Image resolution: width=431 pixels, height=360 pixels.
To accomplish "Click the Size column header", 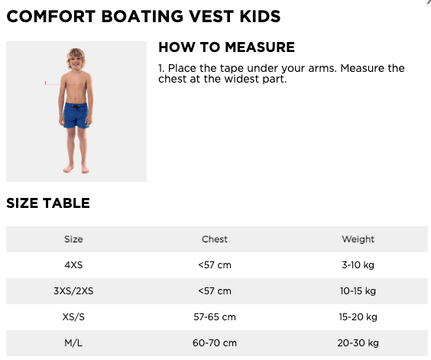I will (x=73, y=239).
